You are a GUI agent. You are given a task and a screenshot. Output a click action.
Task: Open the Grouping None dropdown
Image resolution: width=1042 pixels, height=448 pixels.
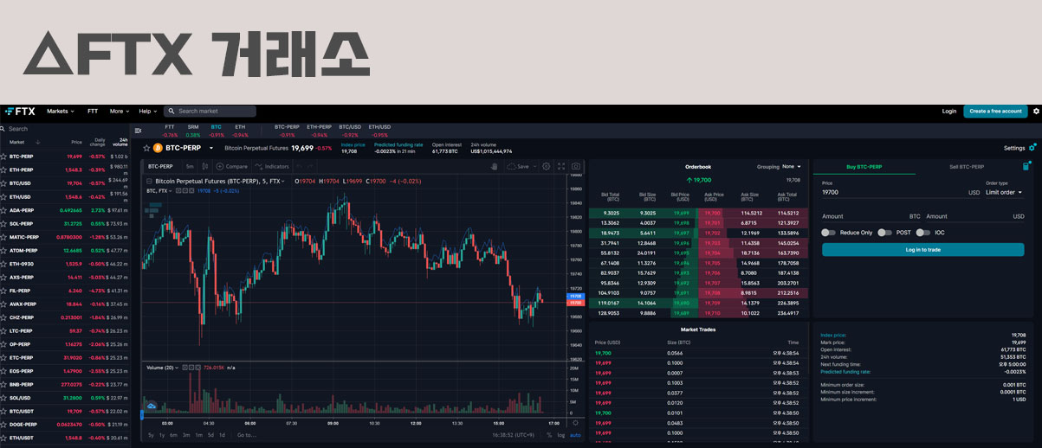click(x=791, y=166)
